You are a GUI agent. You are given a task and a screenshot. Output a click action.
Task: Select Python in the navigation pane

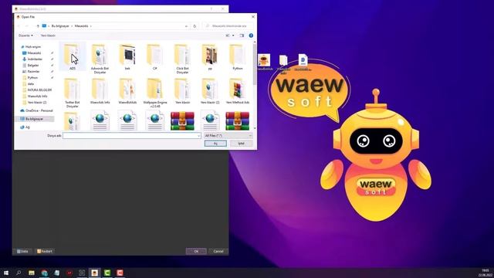[x=30, y=77]
